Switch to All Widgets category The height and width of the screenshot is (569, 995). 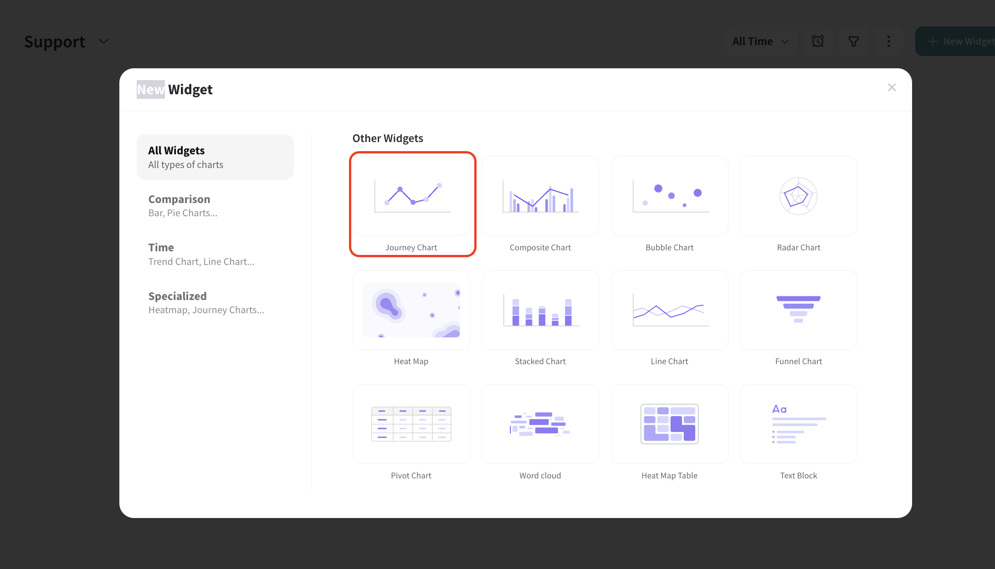[x=215, y=157]
